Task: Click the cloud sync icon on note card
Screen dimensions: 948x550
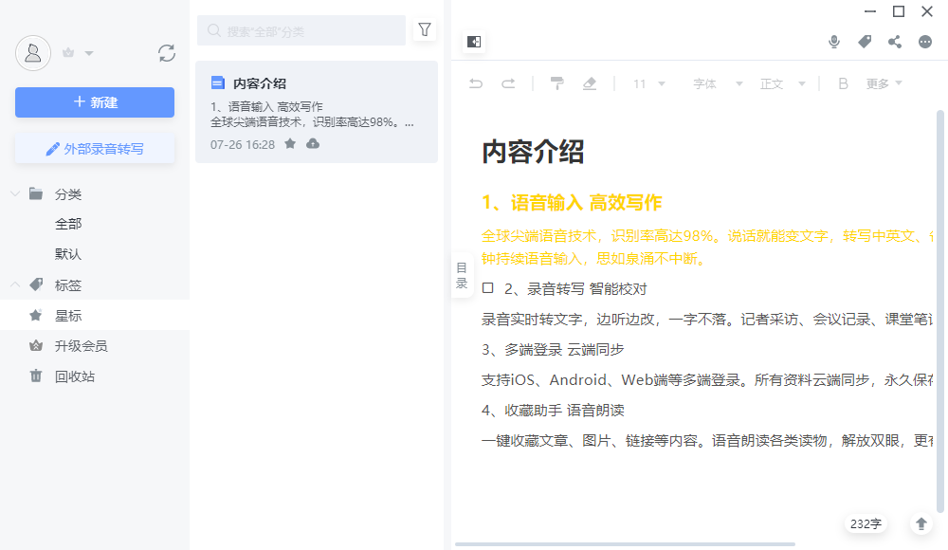Action: 313,143
